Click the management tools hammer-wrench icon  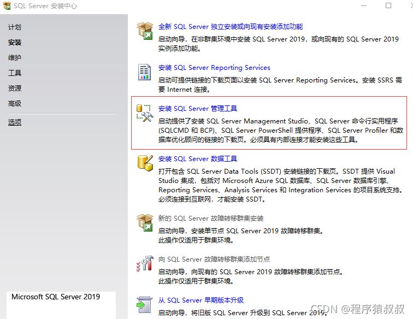coord(145,113)
